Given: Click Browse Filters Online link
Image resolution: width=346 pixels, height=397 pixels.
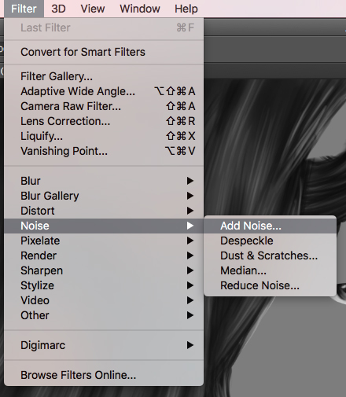Looking at the screenshot, I should (x=104, y=375).
